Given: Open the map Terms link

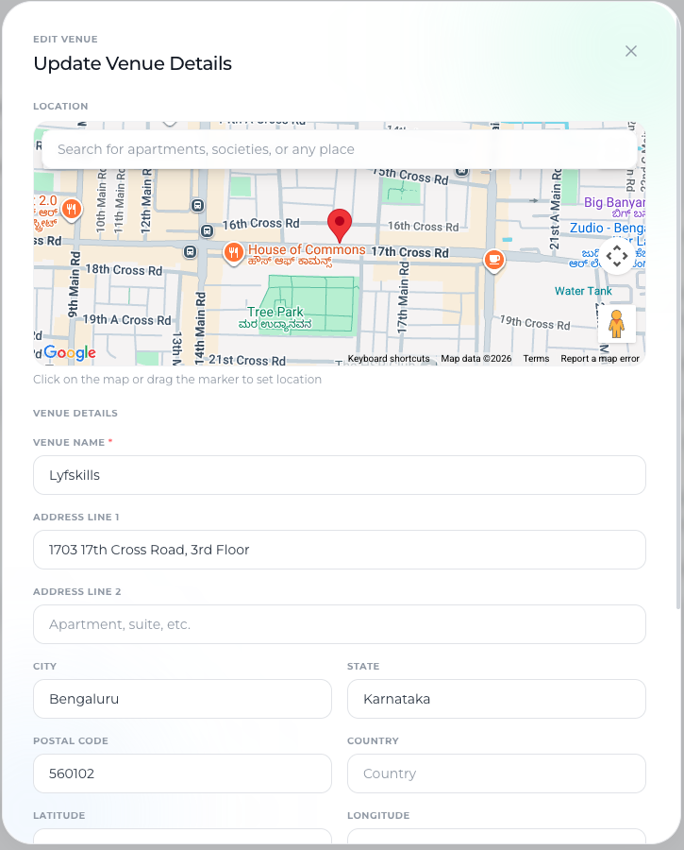Looking at the screenshot, I should 536,358.
